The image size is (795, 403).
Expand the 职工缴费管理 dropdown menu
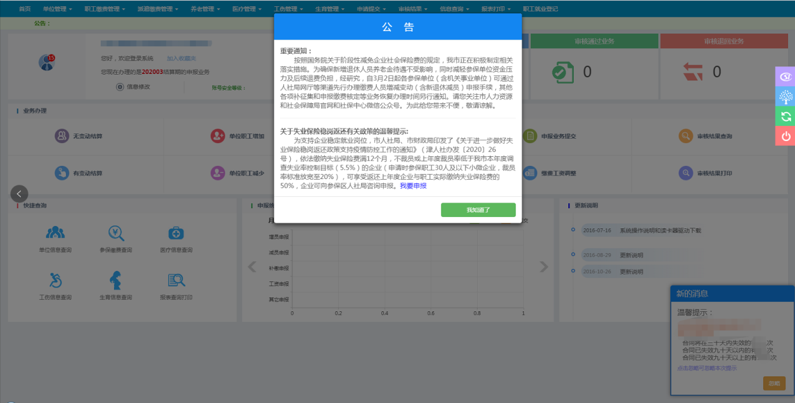coord(105,9)
